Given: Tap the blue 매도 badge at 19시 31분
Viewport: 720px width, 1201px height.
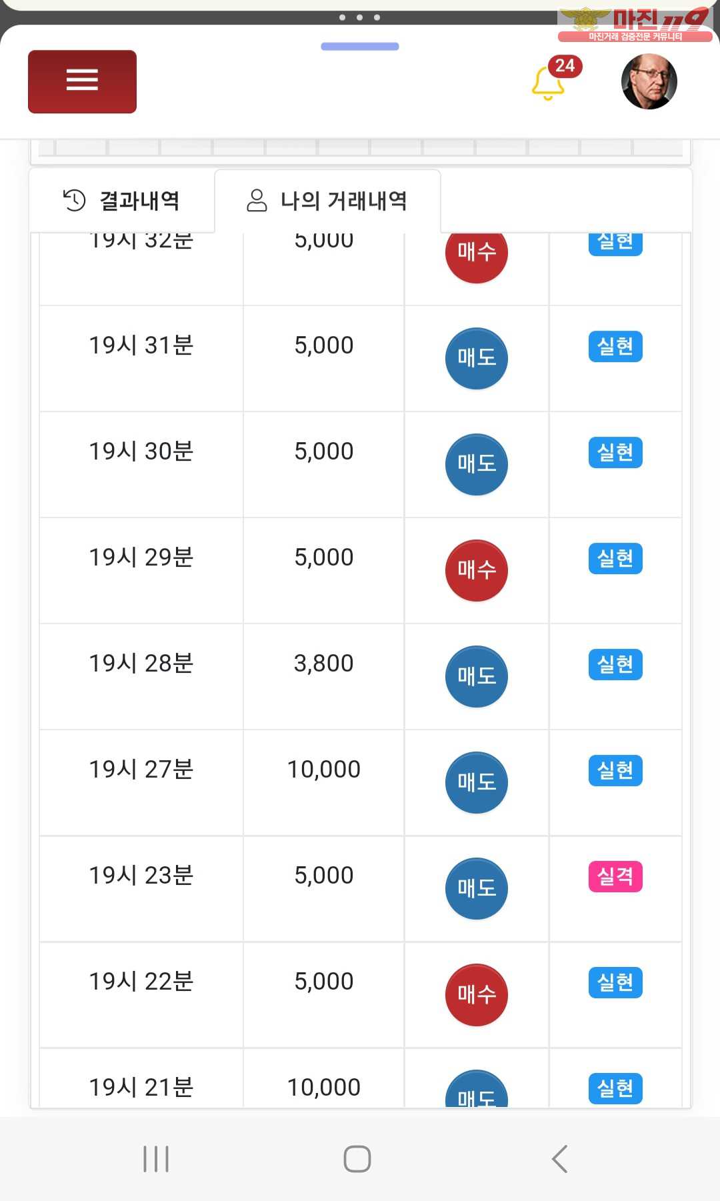Looking at the screenshot, I should [x=477, y=359].
